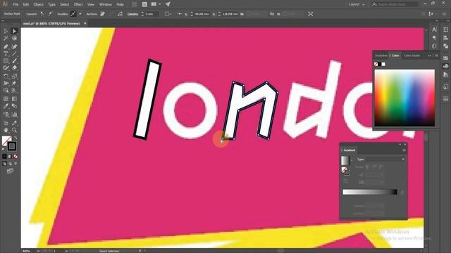Image resolution: width=451 pixels, height=253 pixels.
Task: Click the Stroke color box in toolbar
Action: point(12,146)
